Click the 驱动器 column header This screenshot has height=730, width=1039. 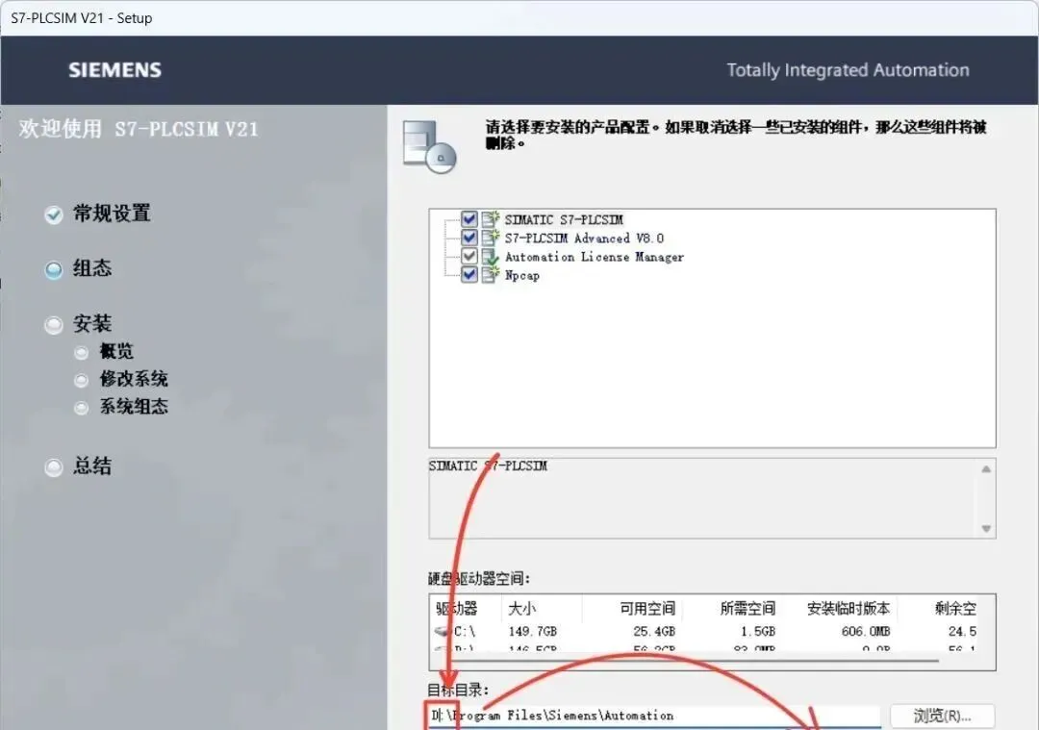pyautogui.click(x=457, y=608)
